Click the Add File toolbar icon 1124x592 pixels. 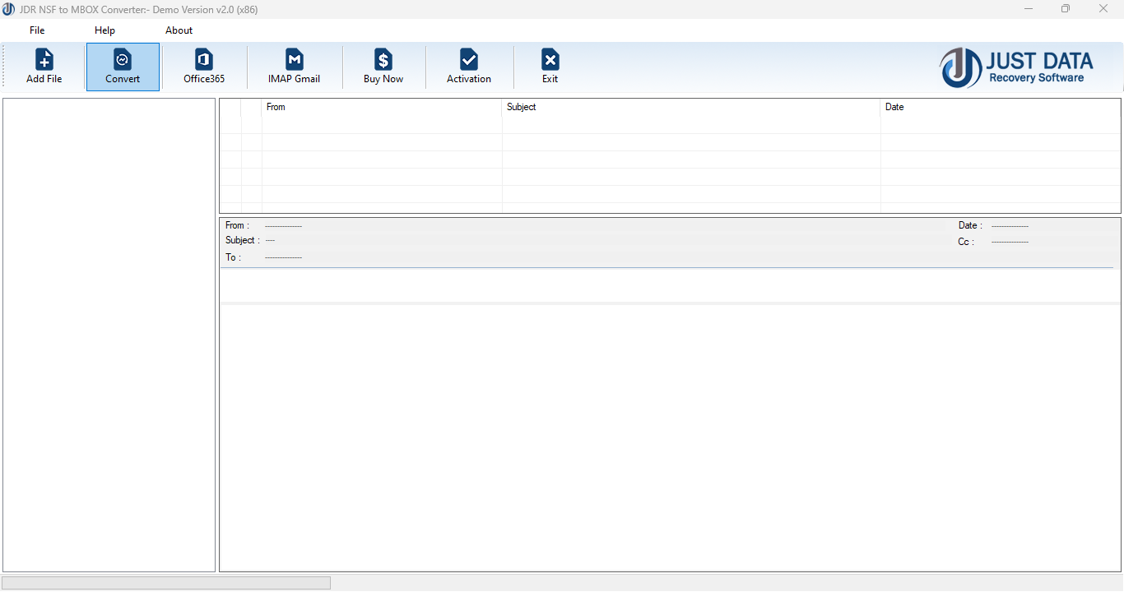pyautogui.click(x=44, y=67)
